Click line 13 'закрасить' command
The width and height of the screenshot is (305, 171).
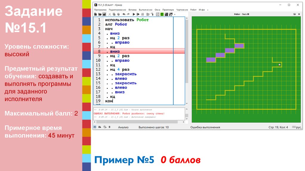(x=126, y=74)
